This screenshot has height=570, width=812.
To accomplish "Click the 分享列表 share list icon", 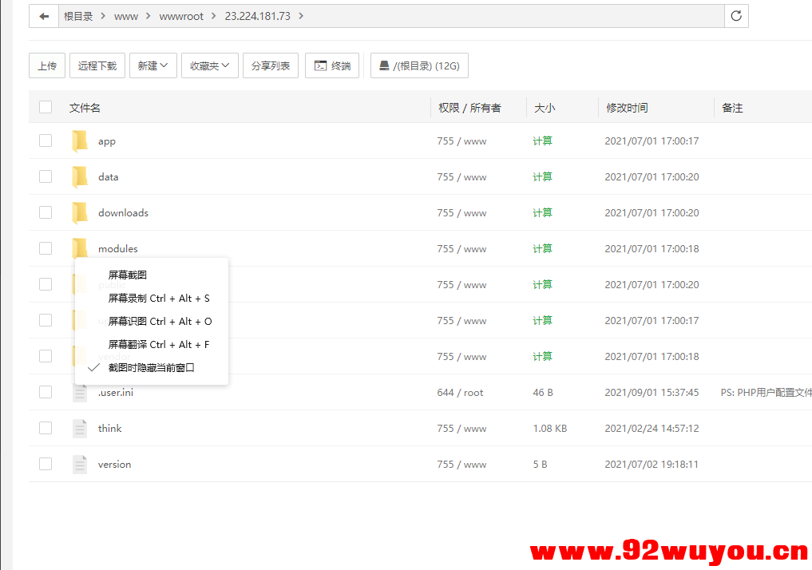I will pyautogui.click(x=271, y=65).
